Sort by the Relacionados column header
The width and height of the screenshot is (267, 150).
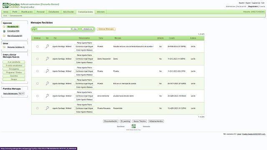click(x=84, y=38)
